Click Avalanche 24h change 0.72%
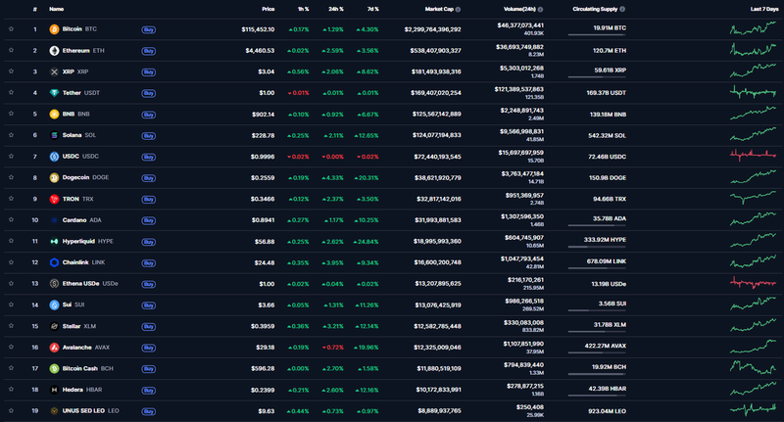 click(x=333, y=348)
